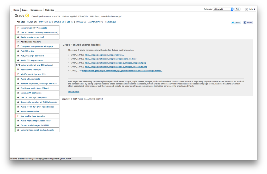Screen dimensions: 267x174
Task: Click the Facebook Share button
Action: pyautogui.click(x=248, y=22)
